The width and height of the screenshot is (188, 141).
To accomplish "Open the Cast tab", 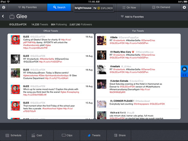I will [x=40, y=136].
